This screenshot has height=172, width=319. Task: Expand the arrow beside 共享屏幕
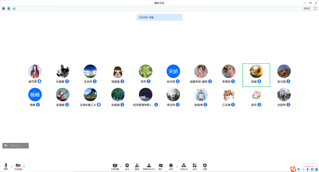click(121, 167)
